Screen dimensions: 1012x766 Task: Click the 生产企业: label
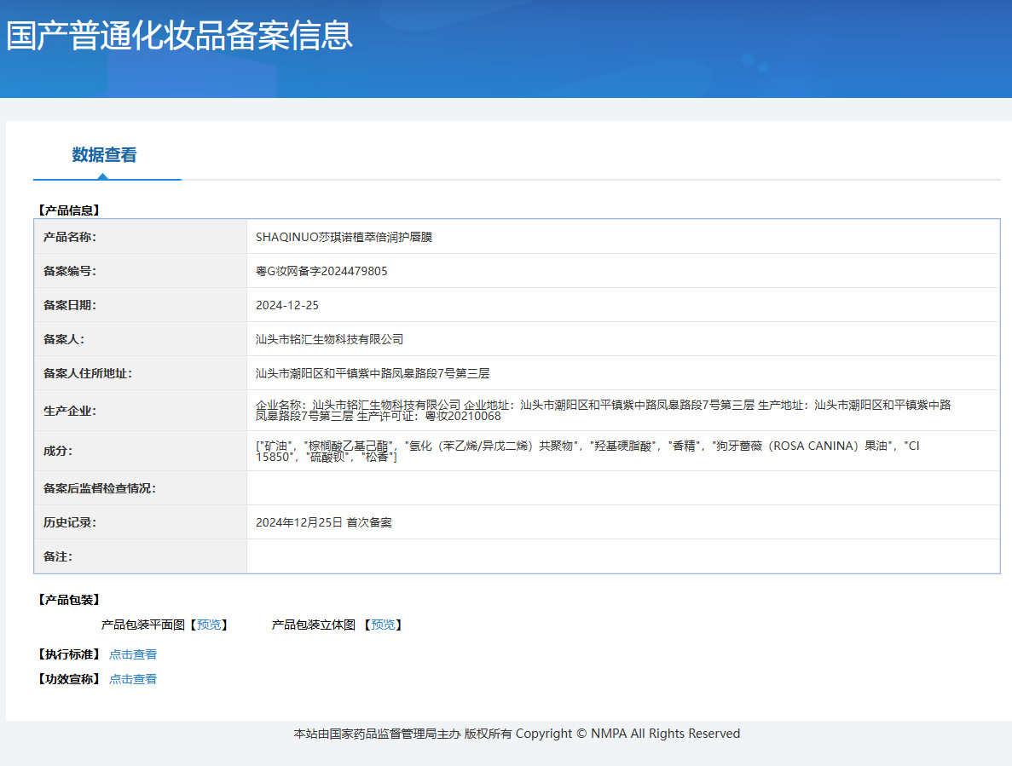click(x=70, y=411)
